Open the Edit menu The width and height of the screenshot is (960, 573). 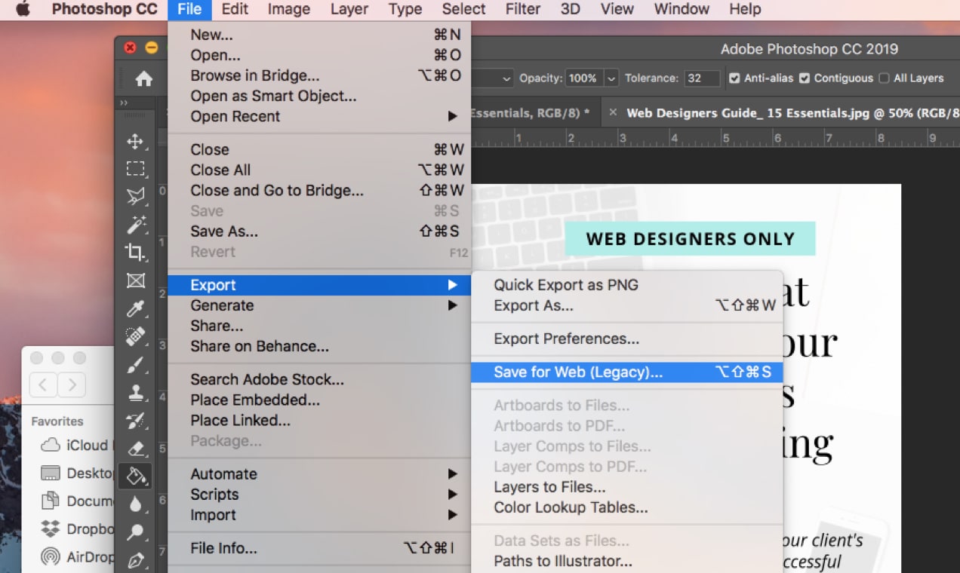235,10
